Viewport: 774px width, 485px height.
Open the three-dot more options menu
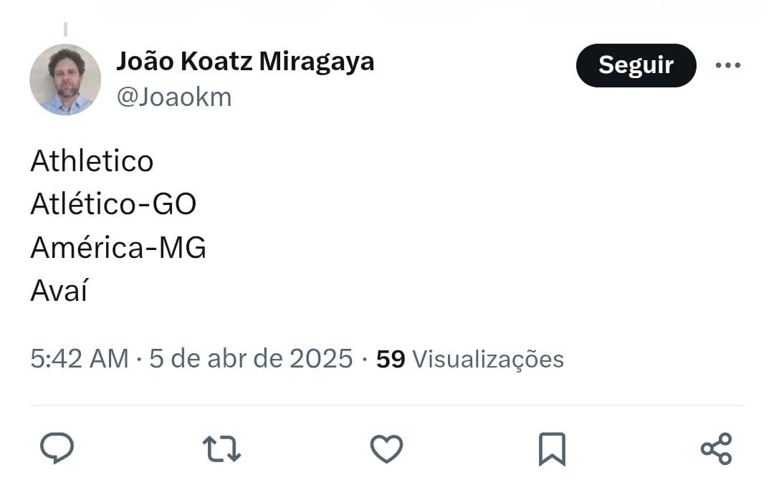(727, 65)
